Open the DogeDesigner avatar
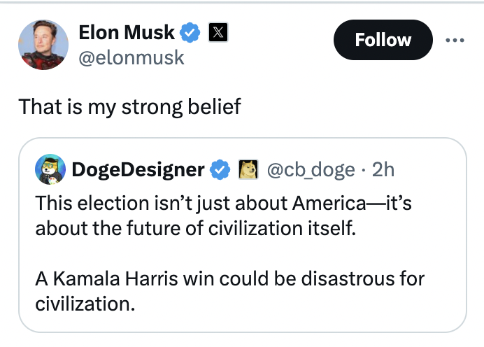This screenshot has height=347, width=484. [50, 169]
